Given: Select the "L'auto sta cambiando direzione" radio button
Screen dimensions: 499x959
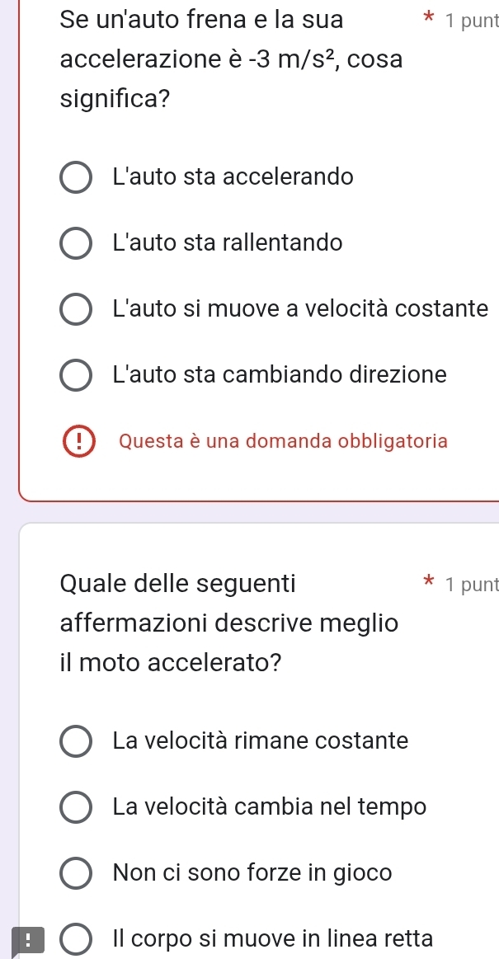Looking at the screenshot, I should click(76, 375).
